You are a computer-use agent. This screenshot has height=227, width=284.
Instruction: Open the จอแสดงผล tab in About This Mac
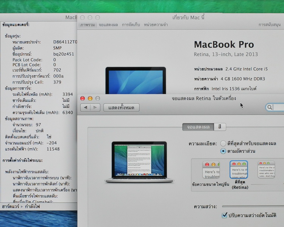click(108, 25)
